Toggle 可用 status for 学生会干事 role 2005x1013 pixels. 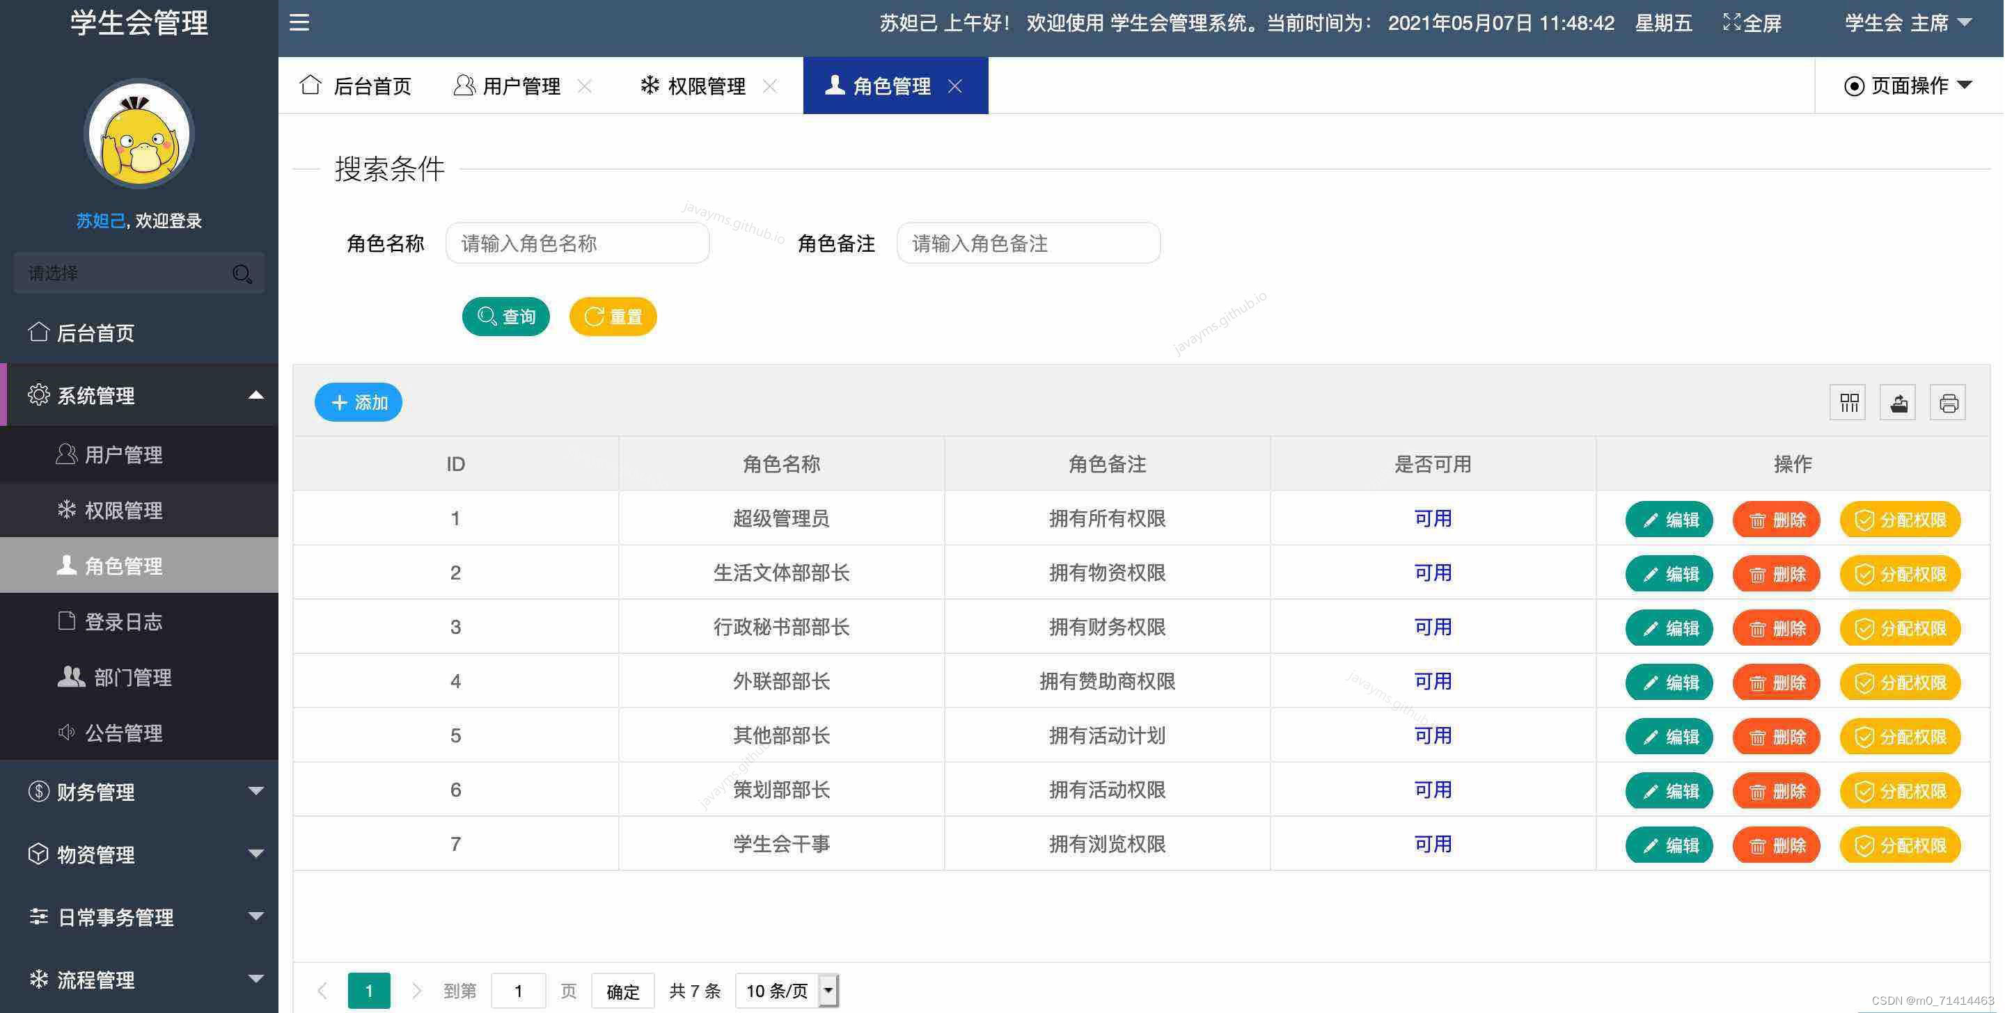(x=1432, y=843)
